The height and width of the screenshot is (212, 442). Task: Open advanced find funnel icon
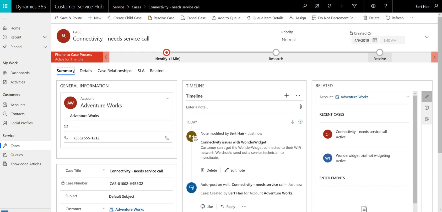[354, 6]
